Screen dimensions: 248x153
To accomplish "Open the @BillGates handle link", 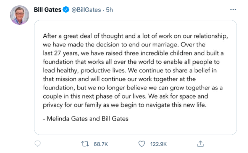I will (x=86, y=10).
